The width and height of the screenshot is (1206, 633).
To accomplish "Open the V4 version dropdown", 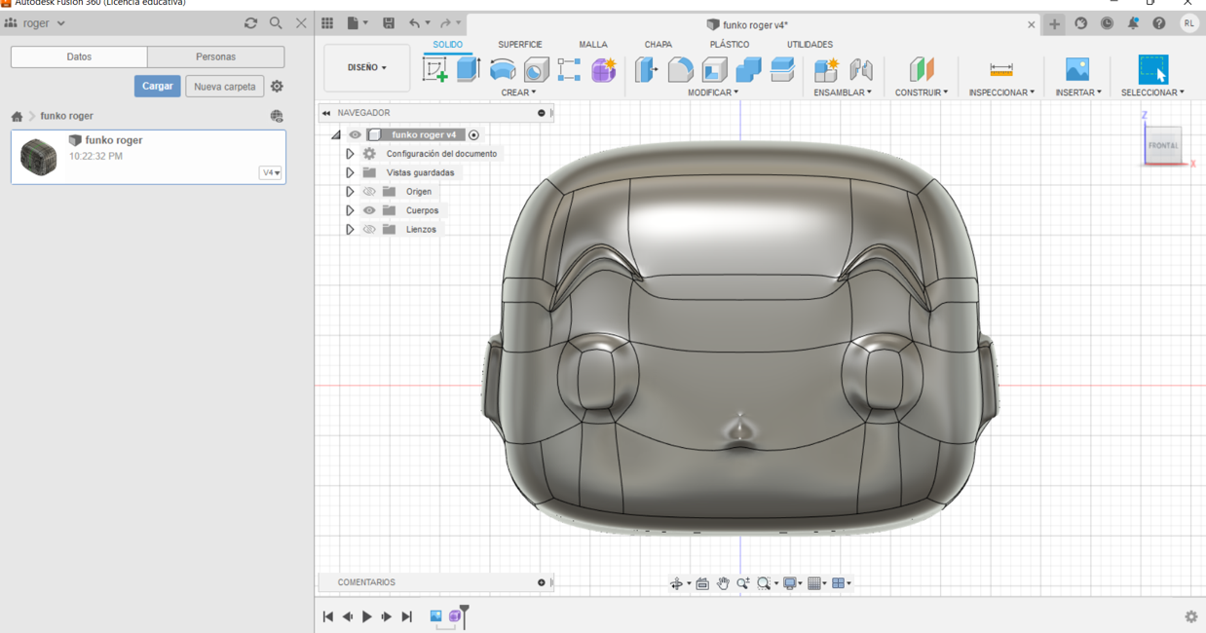I will click(x=270, y=172).
